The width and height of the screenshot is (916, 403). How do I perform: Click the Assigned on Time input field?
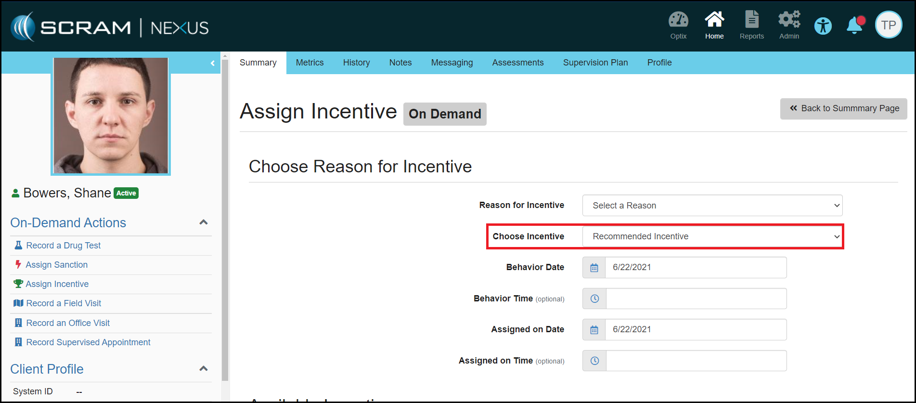[x=696, y=361]
